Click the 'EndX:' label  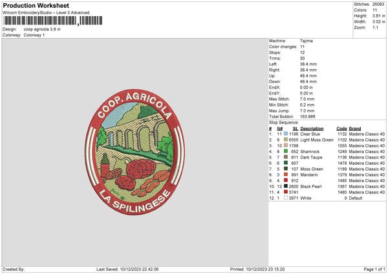pos(274,87)
